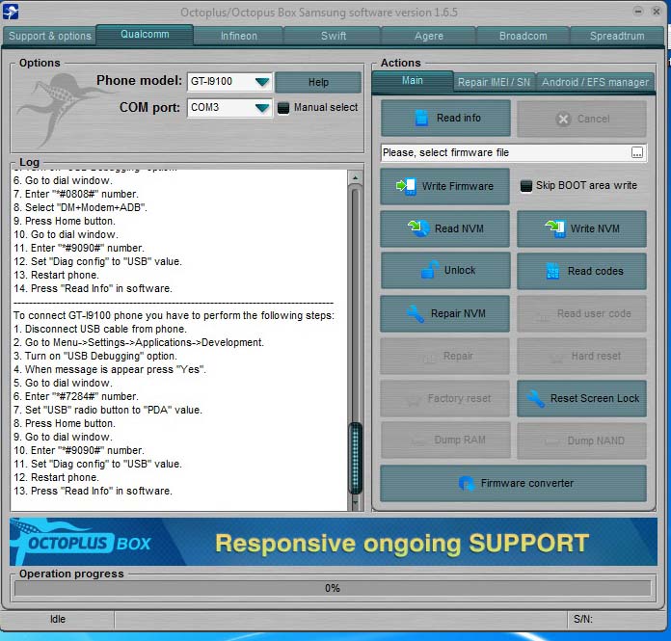Click the Reset Screen Lock button
Screen dimensions: 671x641
tap(581, 398)
